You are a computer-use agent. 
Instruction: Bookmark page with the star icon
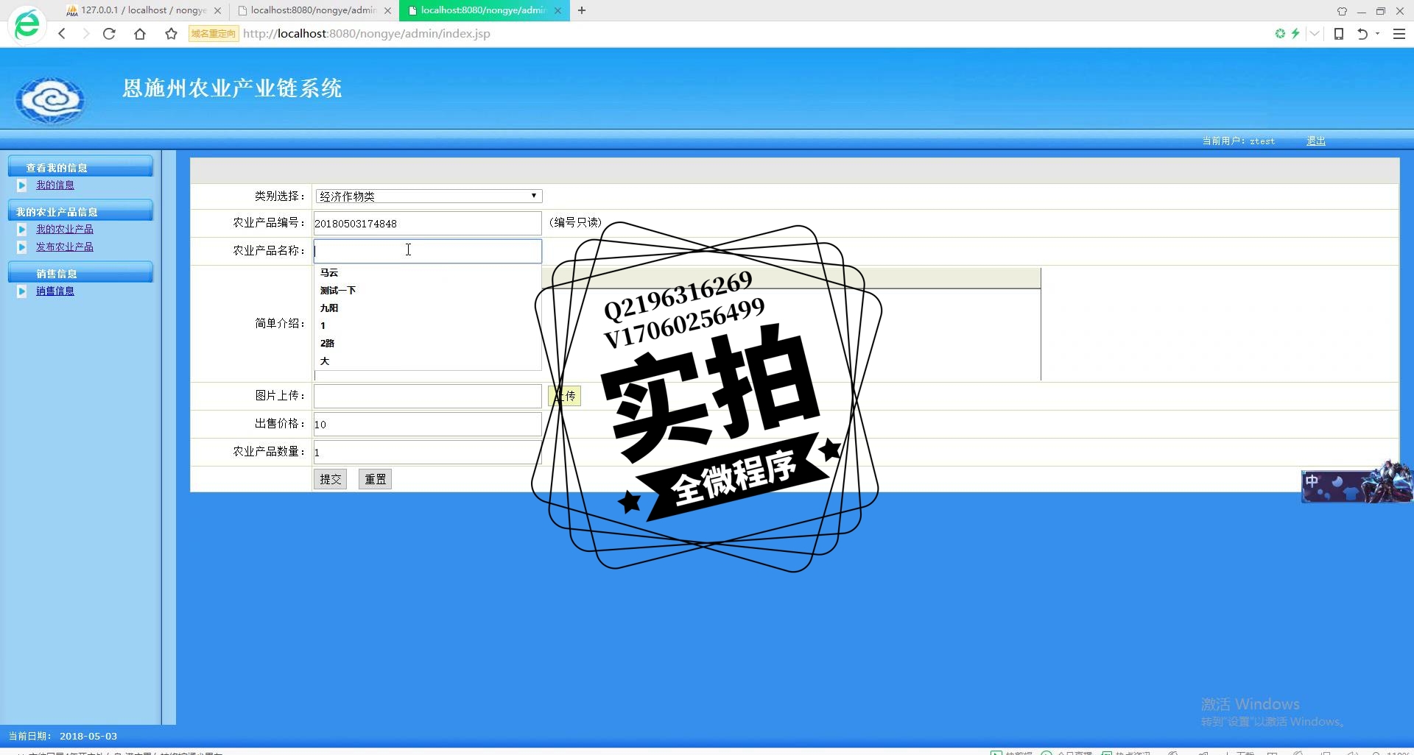tap(171, 33)
